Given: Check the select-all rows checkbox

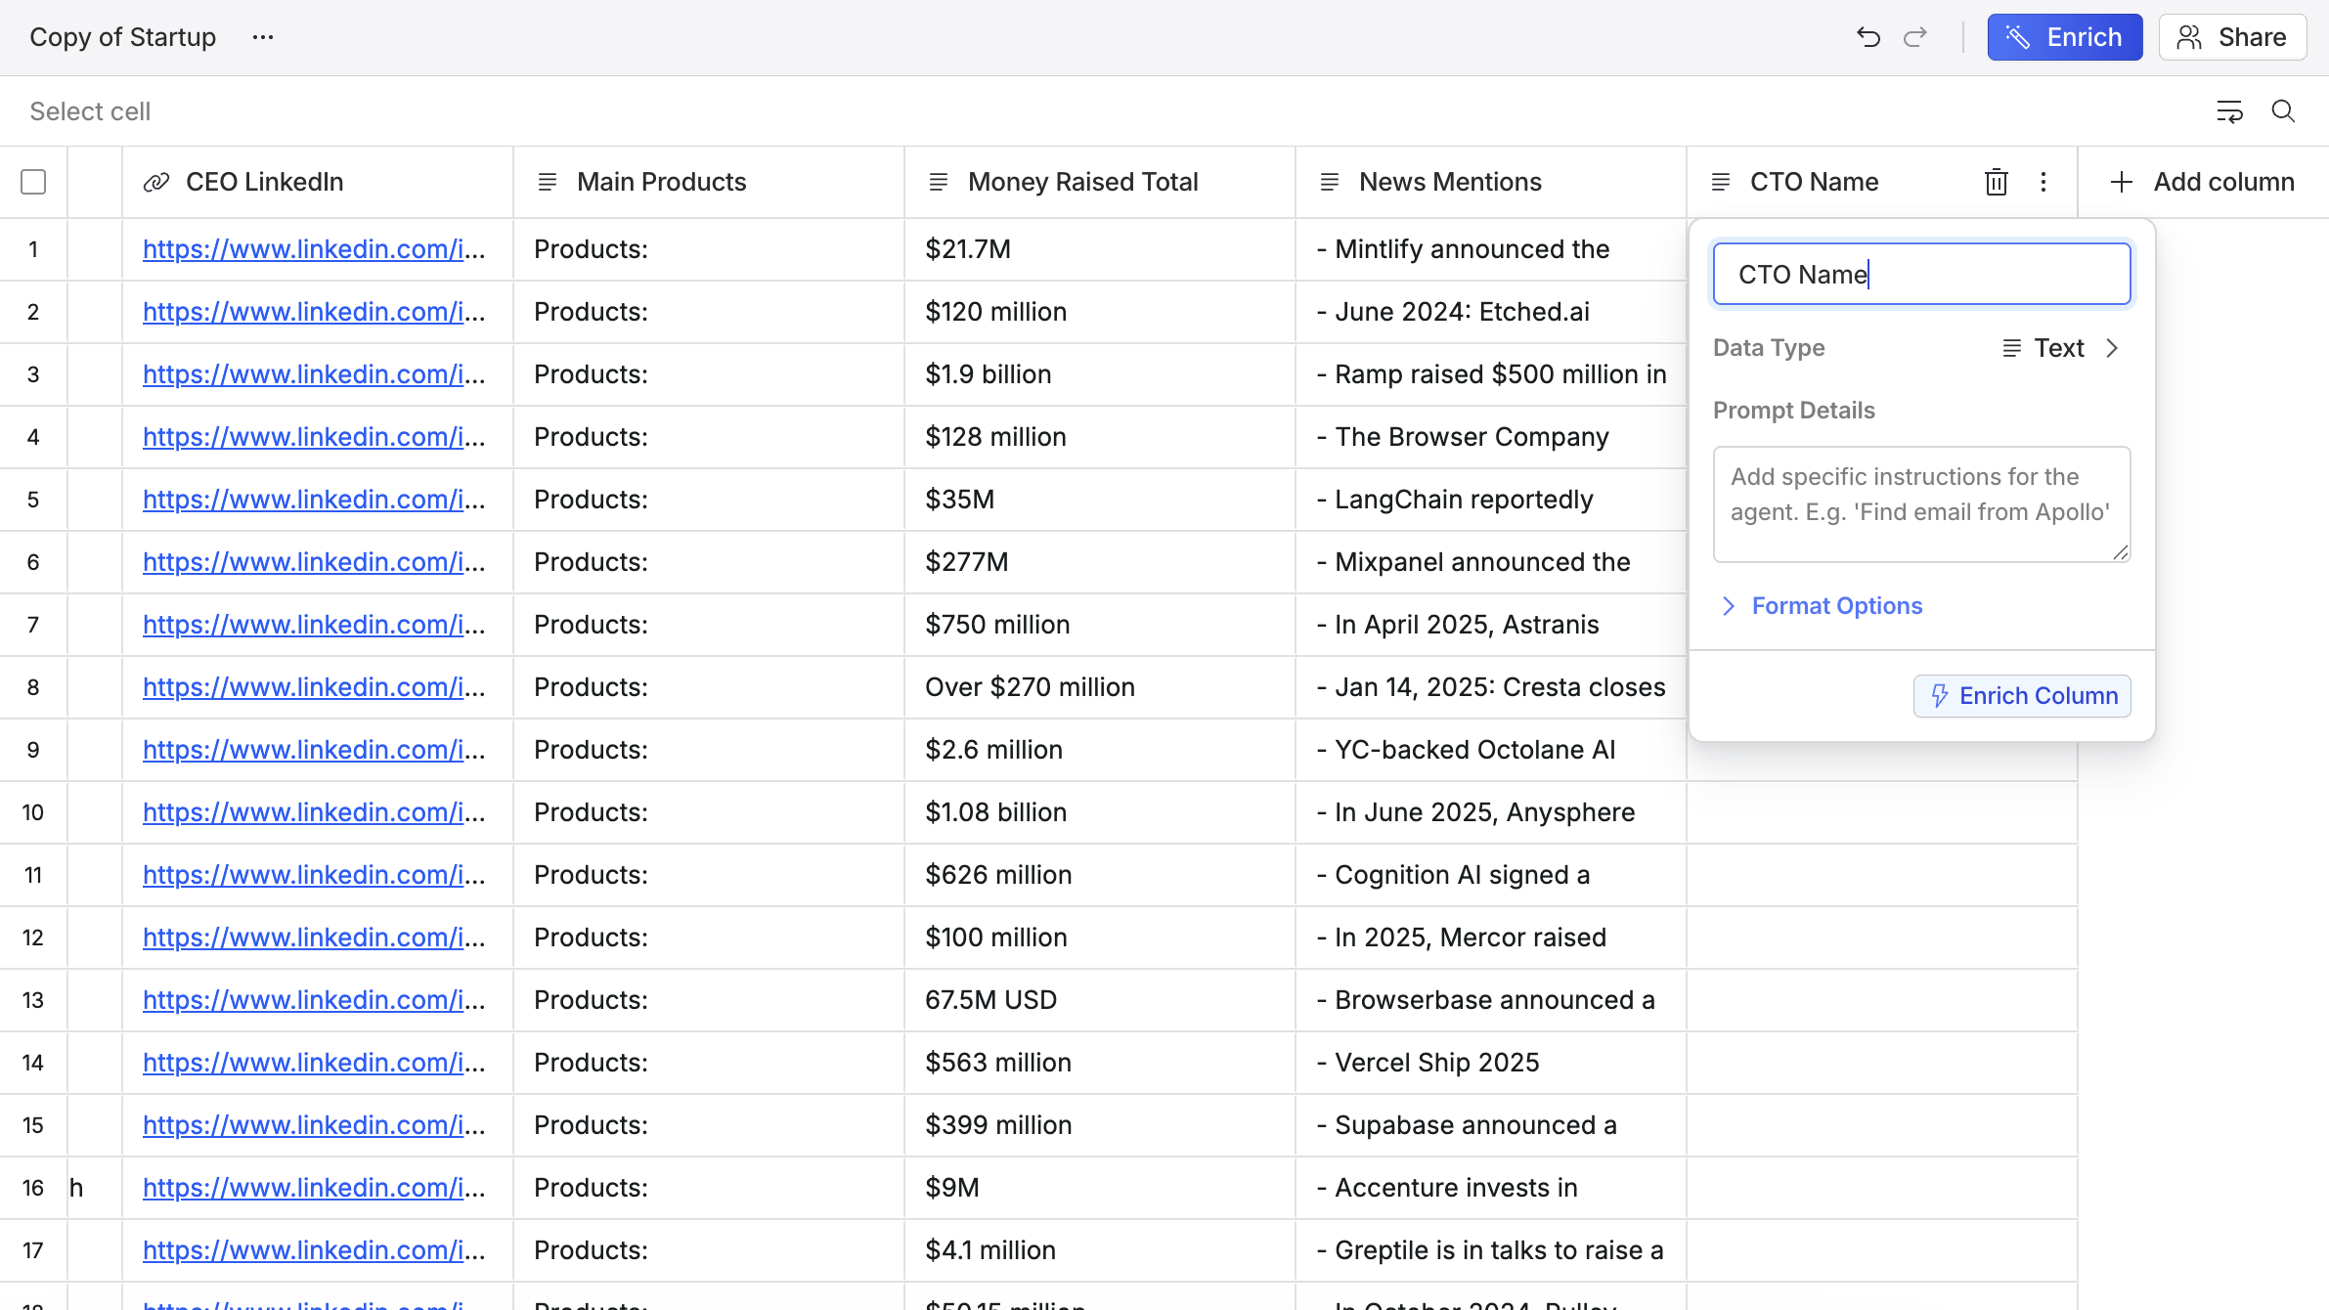Looking at the screenshot, I should pyautogui.click(x=33, y=182).
